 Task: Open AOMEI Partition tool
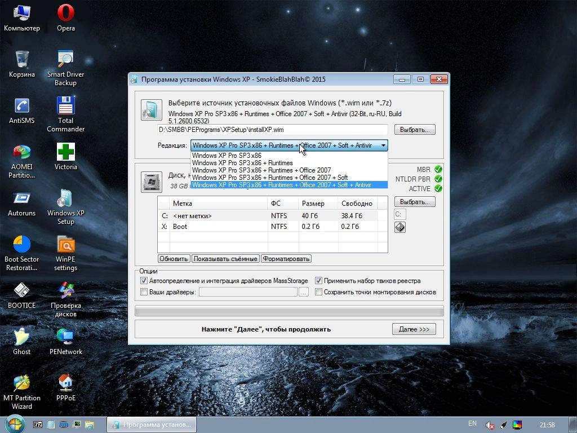pos(22,161)
